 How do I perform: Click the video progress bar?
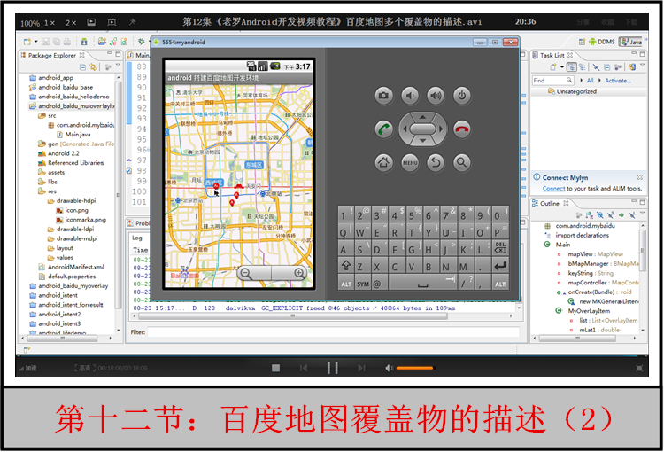point(332,355)
